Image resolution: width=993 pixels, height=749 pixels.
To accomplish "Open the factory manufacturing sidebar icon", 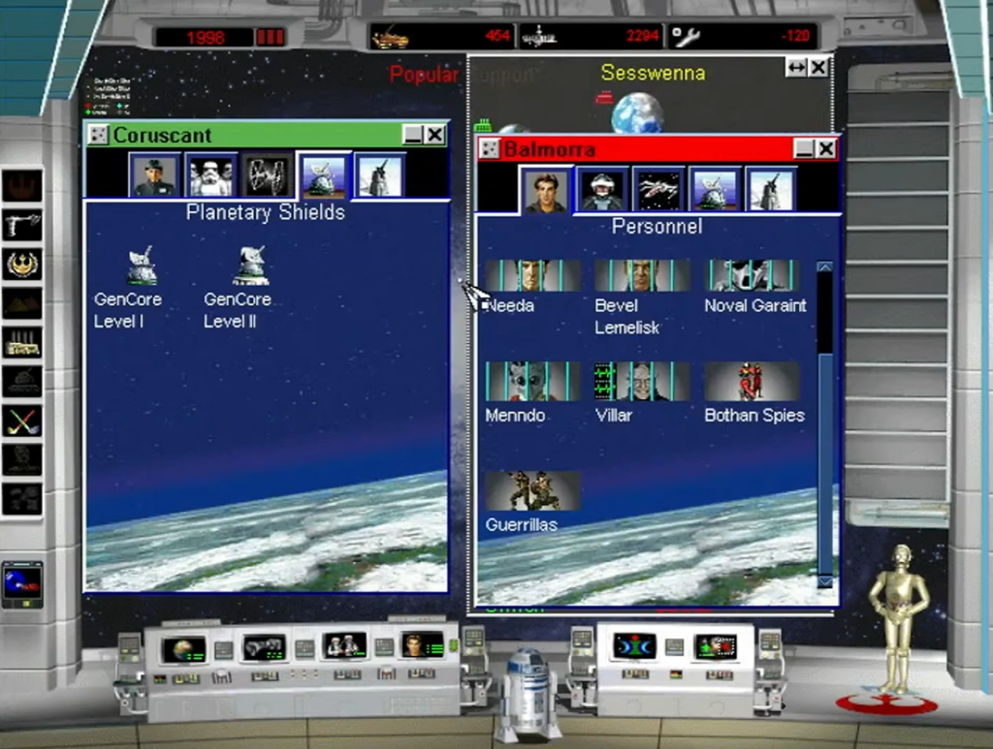I will click(22, 342).
